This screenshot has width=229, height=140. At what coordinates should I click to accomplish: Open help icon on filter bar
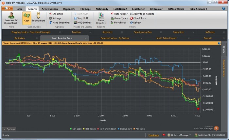tap(219, 43)
